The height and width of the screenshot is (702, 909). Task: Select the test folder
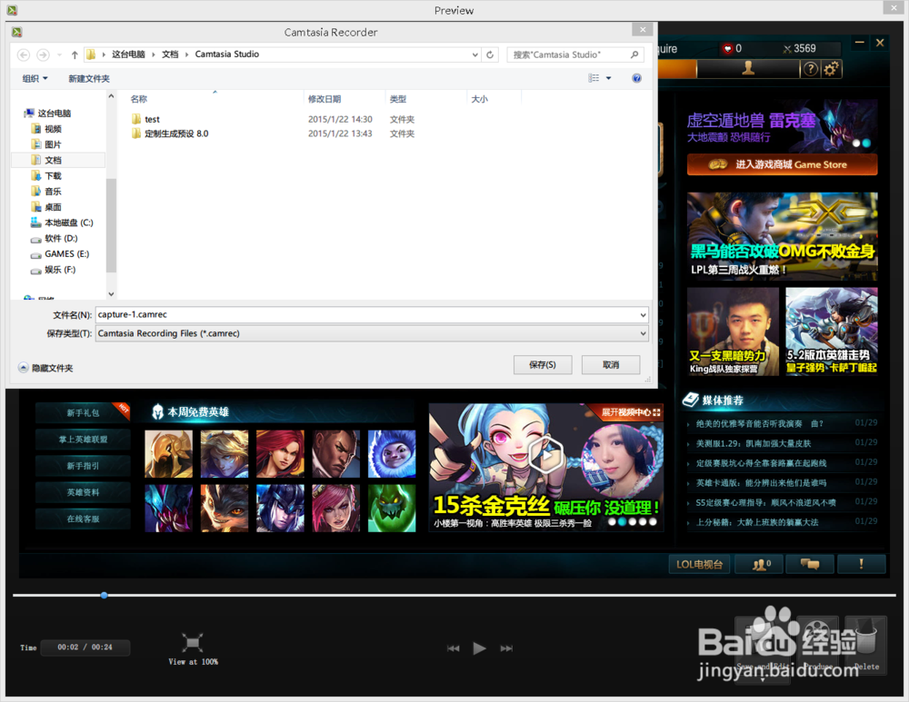[152, 119]
